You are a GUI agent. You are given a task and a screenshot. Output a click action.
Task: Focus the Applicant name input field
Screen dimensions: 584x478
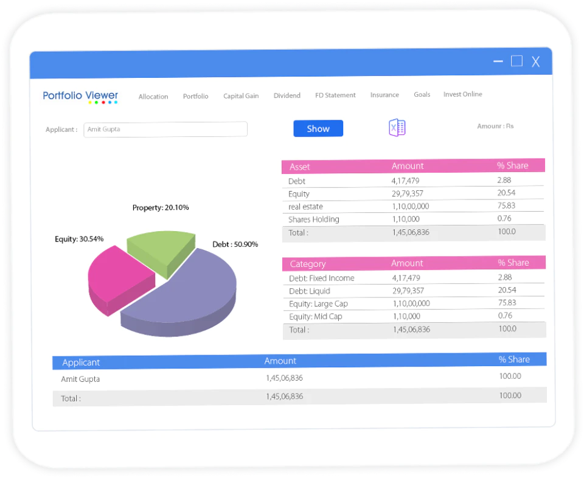(165, 129)
